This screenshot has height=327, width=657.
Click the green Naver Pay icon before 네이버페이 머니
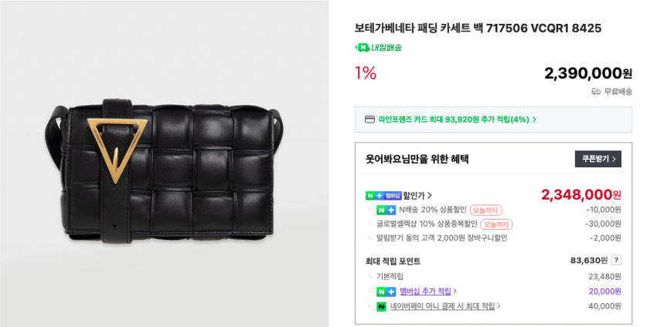tap(381, 306)
